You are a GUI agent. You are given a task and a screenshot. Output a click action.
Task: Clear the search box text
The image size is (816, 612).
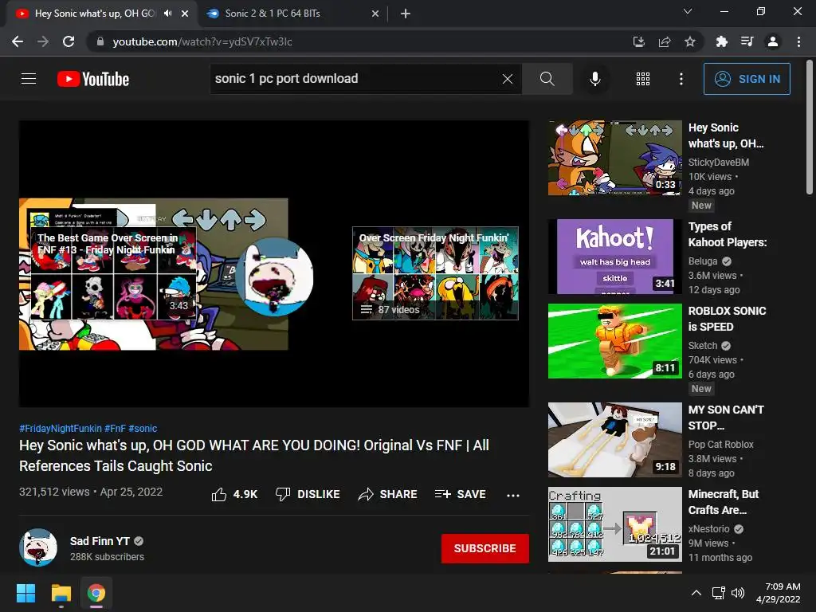point(508,79)
